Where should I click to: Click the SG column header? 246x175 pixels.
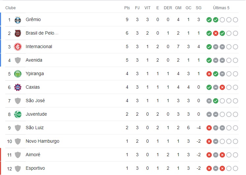[x=199, y=8]
